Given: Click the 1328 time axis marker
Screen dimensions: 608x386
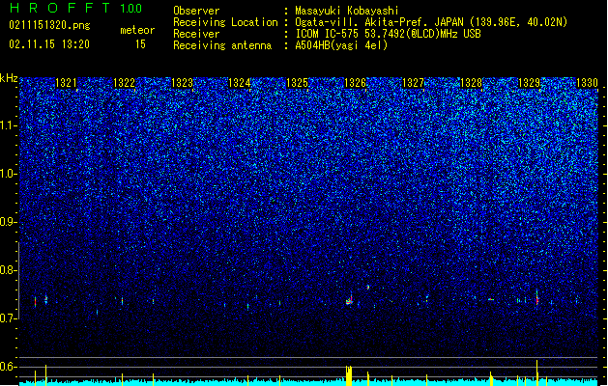Looking at the screenshot, I should [471, 83].
